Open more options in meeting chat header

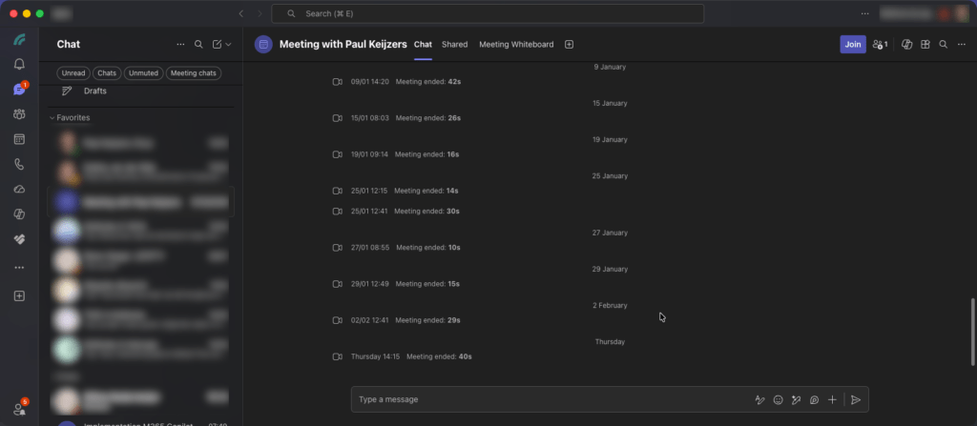point(962,44)
